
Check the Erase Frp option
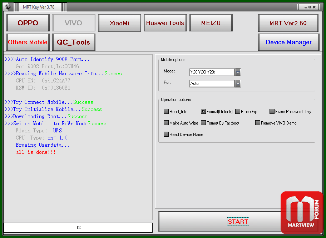coord(238,111)
